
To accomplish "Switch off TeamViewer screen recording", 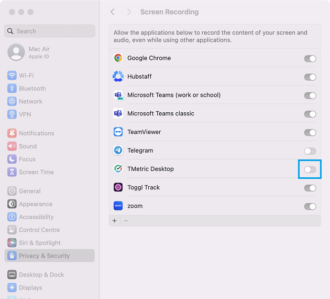I will [x=310, y=133].
